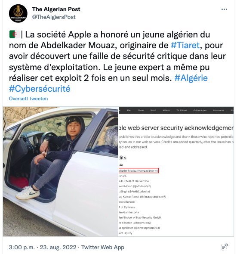This screenshot has height=254, width=237.
Task: Click the 3:00 p.m. 23. aug. 2022 timestamp
Action: click(43, 247)
